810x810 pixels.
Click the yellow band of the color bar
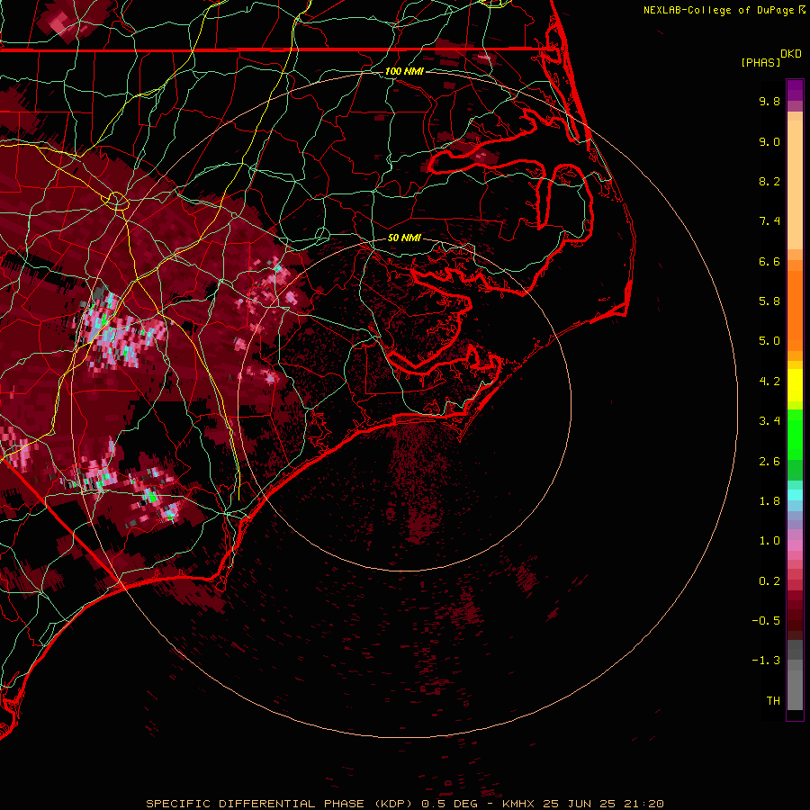pos(795,385)
